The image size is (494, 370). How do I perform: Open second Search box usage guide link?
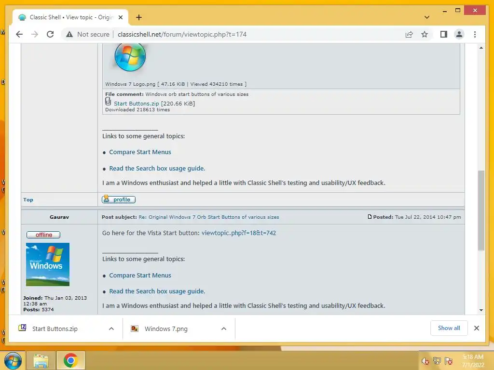click(x=157, y=291)
